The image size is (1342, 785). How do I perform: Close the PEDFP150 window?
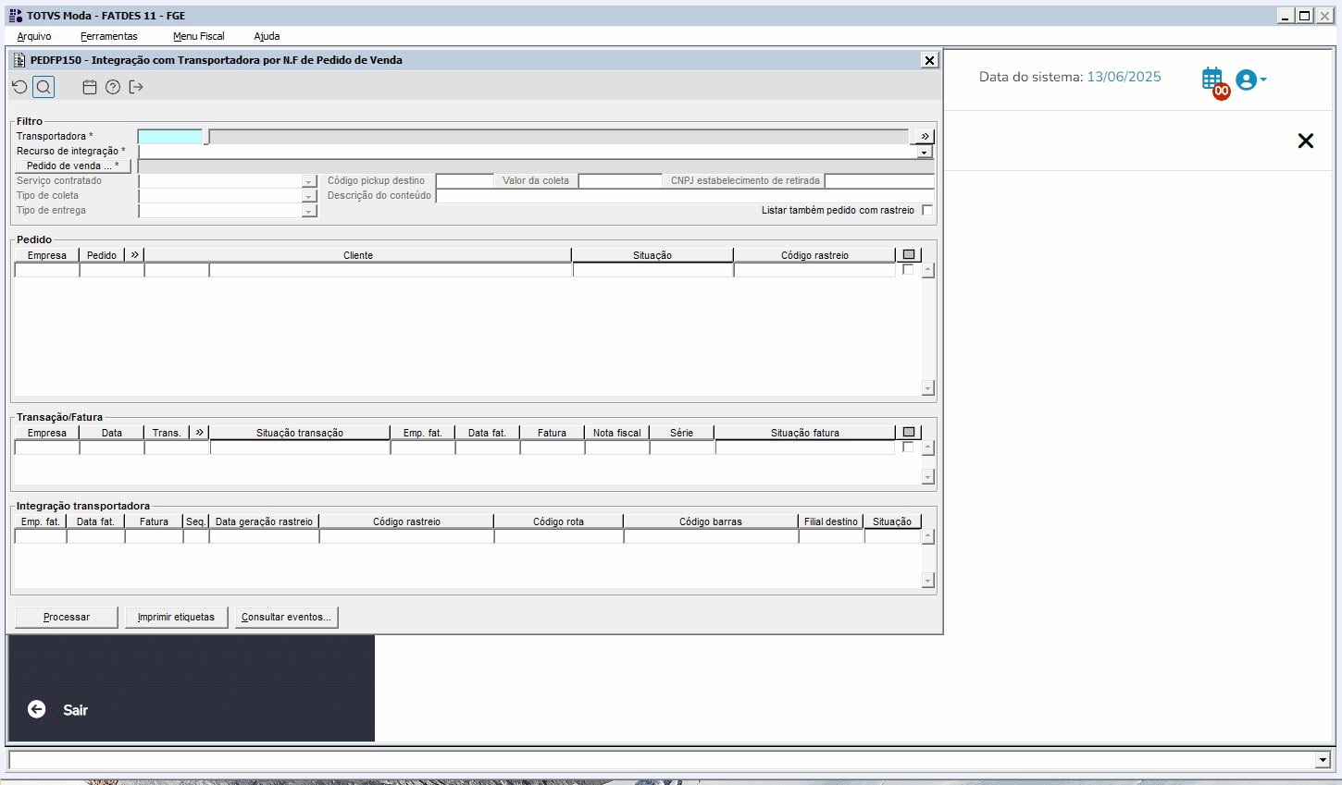coord(929,60)
